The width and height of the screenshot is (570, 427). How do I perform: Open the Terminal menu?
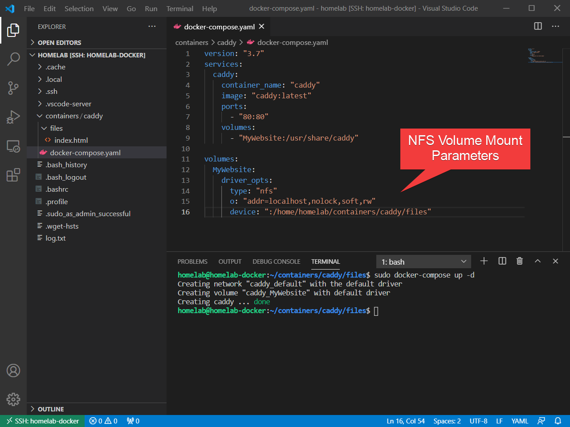(179, 8)
